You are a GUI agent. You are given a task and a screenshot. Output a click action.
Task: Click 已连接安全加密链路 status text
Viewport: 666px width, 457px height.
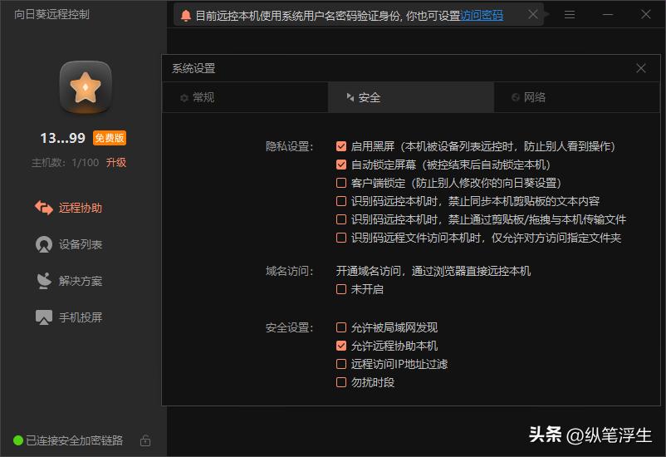pos(75,440)
